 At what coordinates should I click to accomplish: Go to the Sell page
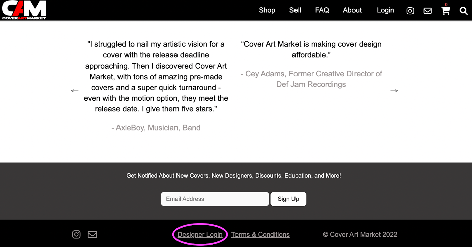295,10
